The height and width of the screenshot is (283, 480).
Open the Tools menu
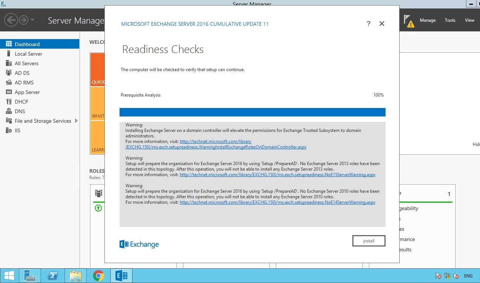(x=450, y=20)
